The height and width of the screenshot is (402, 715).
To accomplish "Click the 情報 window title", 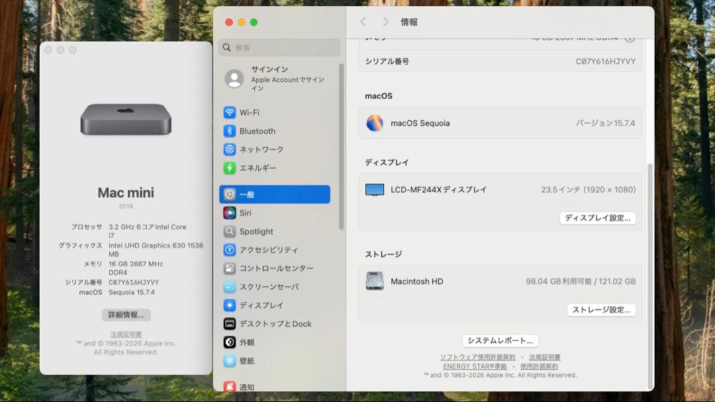I will (409, 22).
